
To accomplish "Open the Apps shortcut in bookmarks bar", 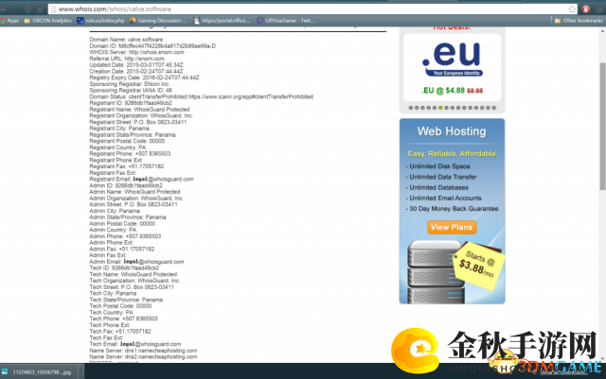I will click(x=10, y=21).
